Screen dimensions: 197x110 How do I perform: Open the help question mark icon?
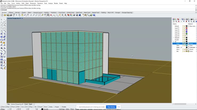94,15
